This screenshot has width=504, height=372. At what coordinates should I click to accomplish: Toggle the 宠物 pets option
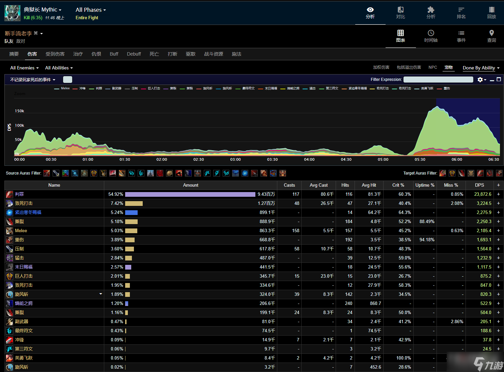(x=449, y=67)
